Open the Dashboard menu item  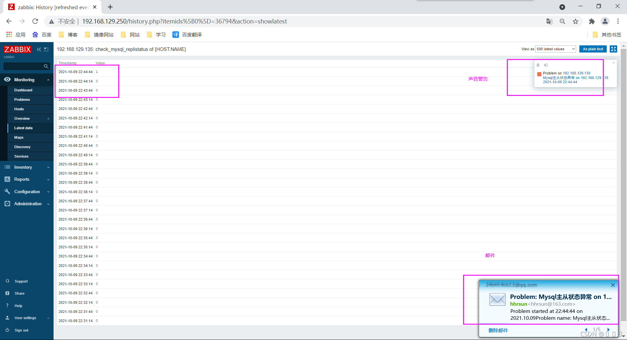point(23,90)
